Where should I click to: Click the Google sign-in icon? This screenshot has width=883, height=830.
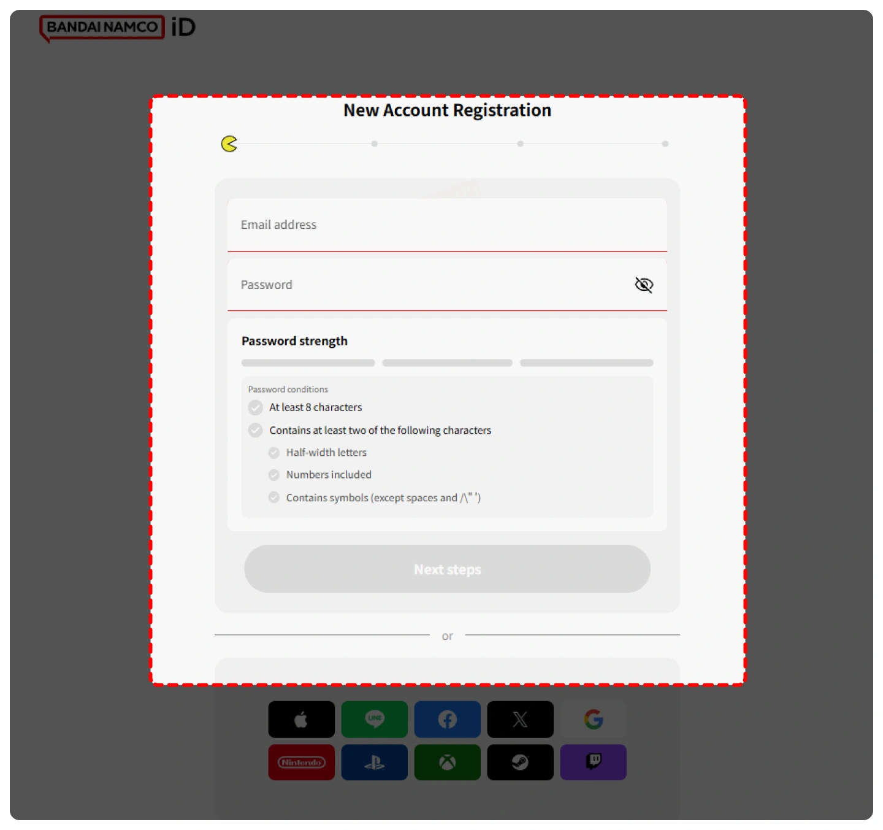tap(593, 719)
